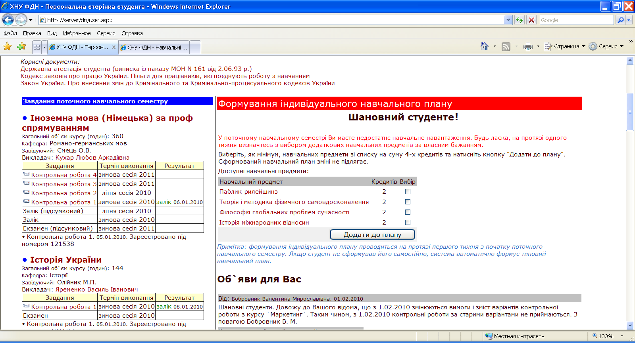This screenshot has height=343, width=635.
Task: Open recent pages dropdown beside Forward button
Action: [31, 20]
